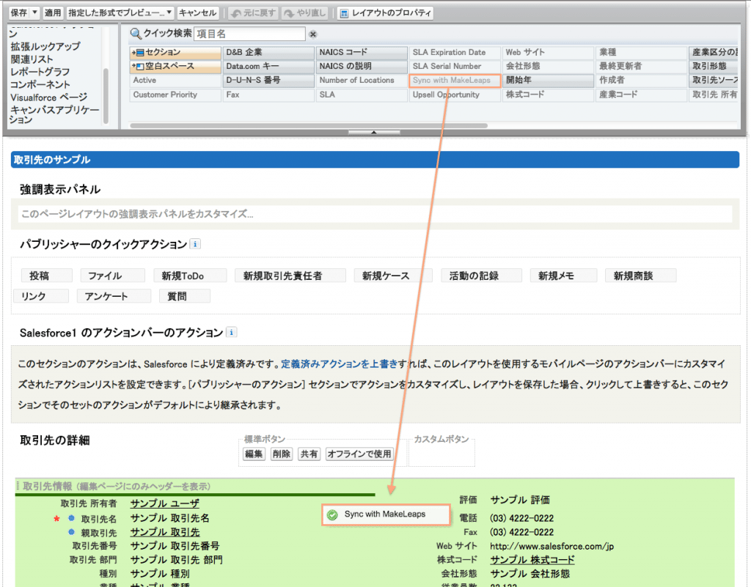Open the サンプル 株式コード link
Screen dimensions: 751x587
coord(532,559)
